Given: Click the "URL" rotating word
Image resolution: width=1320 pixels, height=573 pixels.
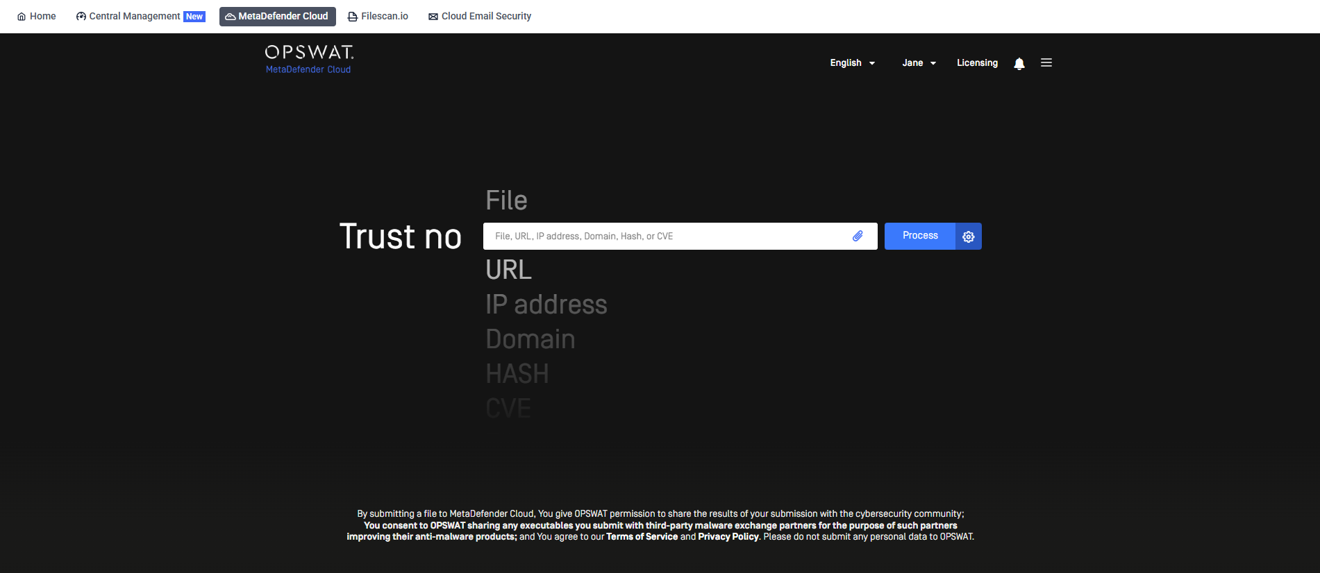Looking at the screenshot, I should 509,270.
